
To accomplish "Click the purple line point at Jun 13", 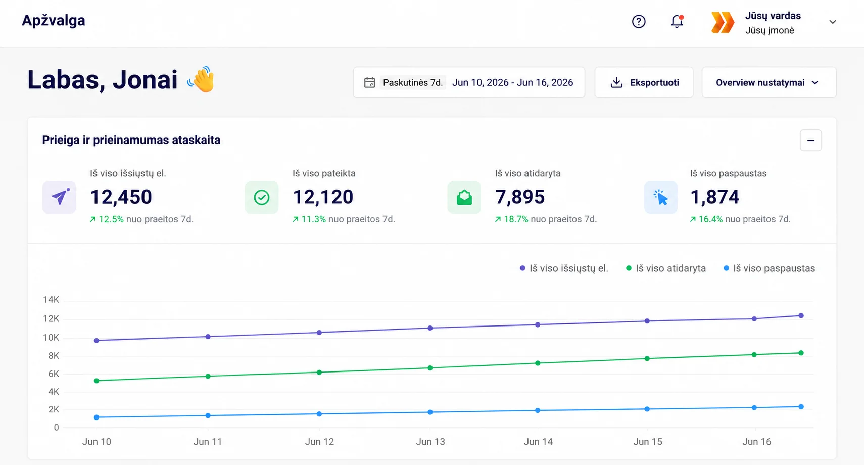I will click(430, 328).
